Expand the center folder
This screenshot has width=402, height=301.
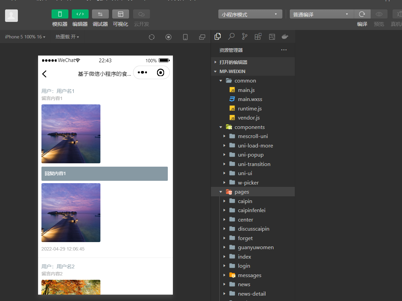tap(253, 220)
